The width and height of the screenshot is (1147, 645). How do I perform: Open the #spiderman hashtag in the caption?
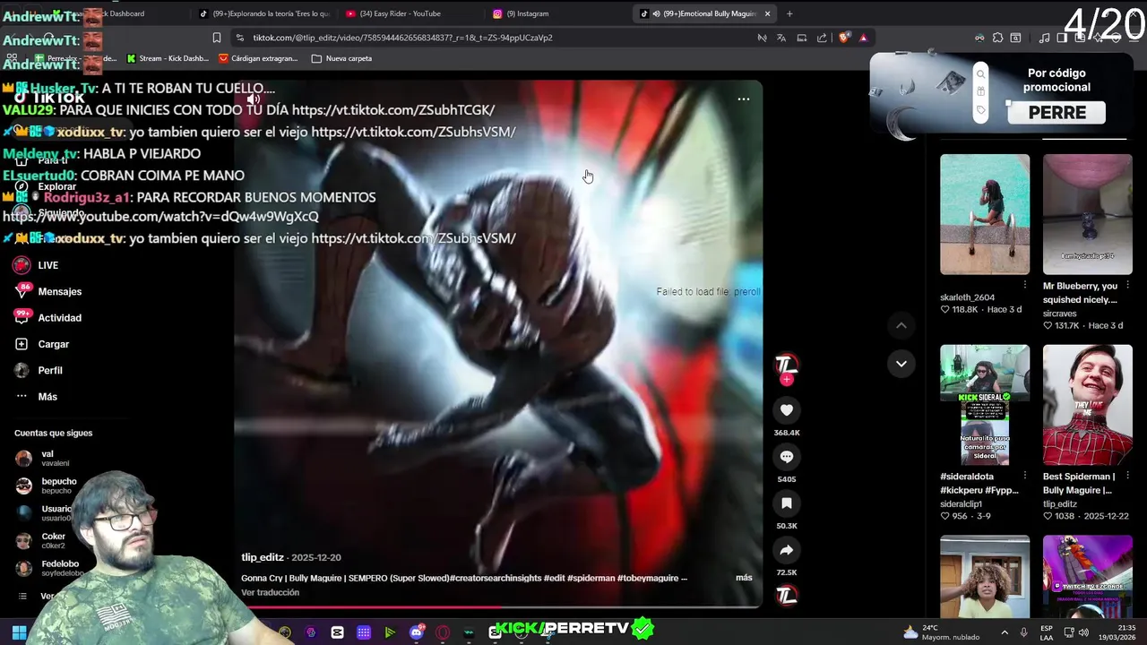[591, 578]
